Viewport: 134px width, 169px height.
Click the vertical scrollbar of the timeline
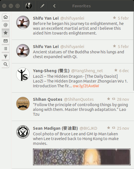coord(133,51)
